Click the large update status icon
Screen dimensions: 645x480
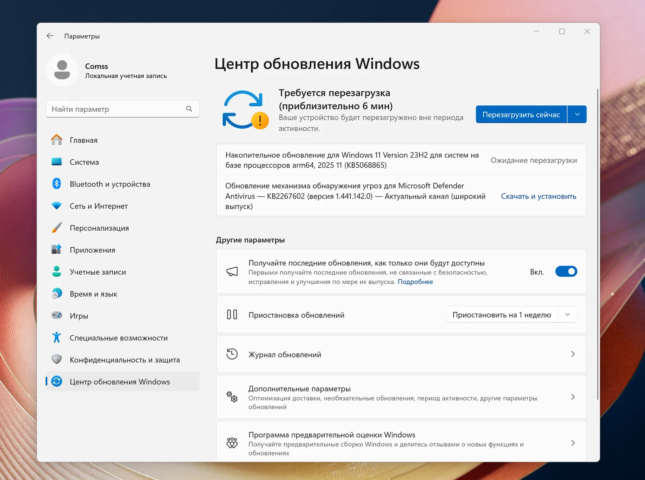(x=245, y=110)
